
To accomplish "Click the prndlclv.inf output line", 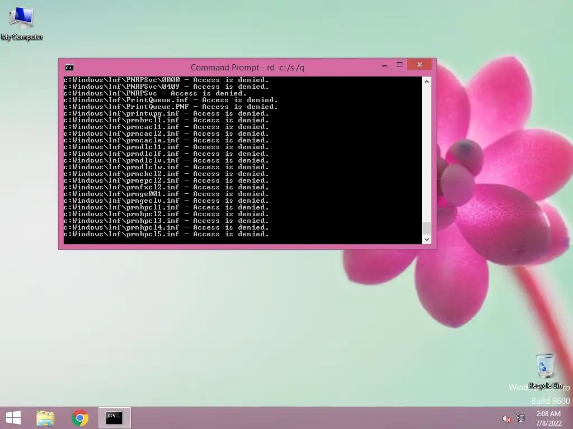I will tap(166, 160).
